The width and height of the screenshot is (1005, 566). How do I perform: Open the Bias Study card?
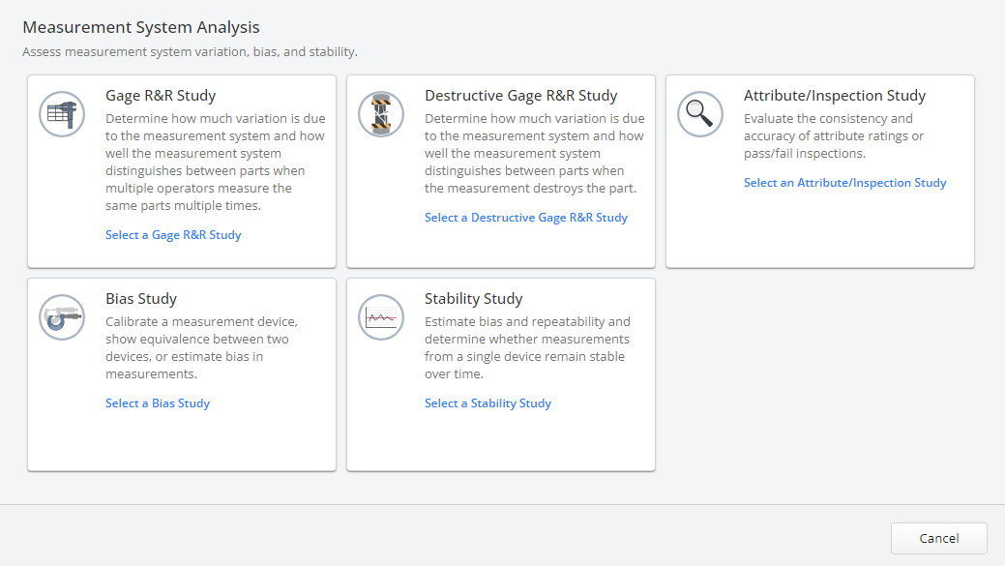coord(182,374)
